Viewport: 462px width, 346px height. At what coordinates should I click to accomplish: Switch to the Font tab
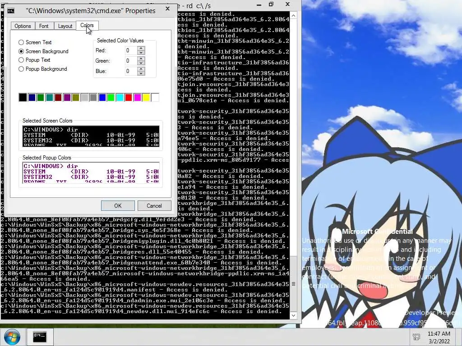(44, 26)
